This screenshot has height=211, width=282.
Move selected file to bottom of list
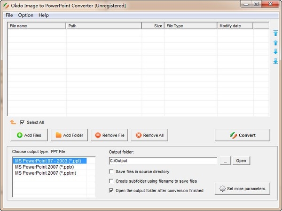coord(275,61)
